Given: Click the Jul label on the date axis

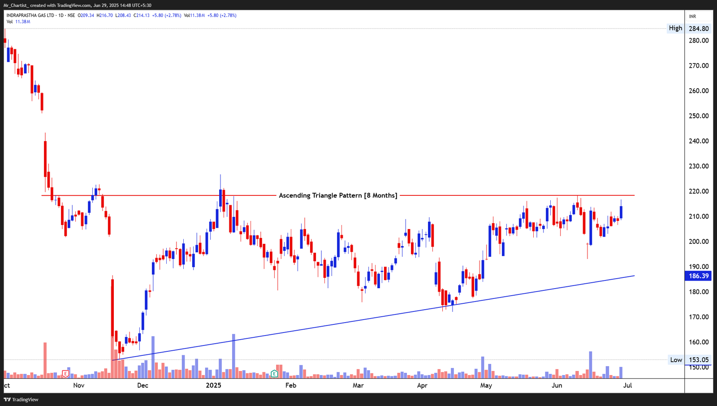Looking at the screenshot, I should 626,385.
